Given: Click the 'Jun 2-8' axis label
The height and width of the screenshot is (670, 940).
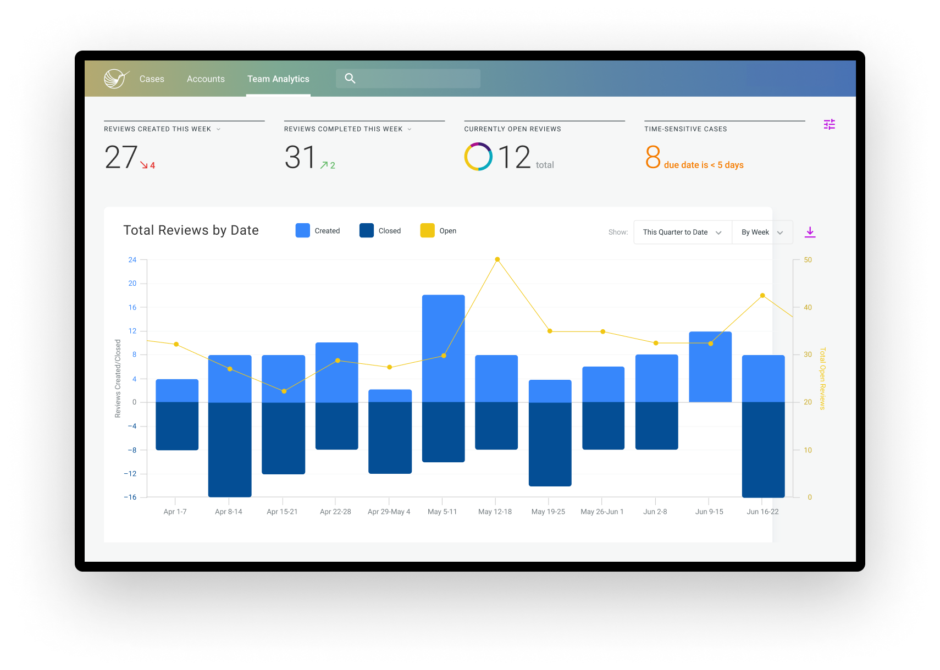Looking at the screenshot, I should click(655, 512).
